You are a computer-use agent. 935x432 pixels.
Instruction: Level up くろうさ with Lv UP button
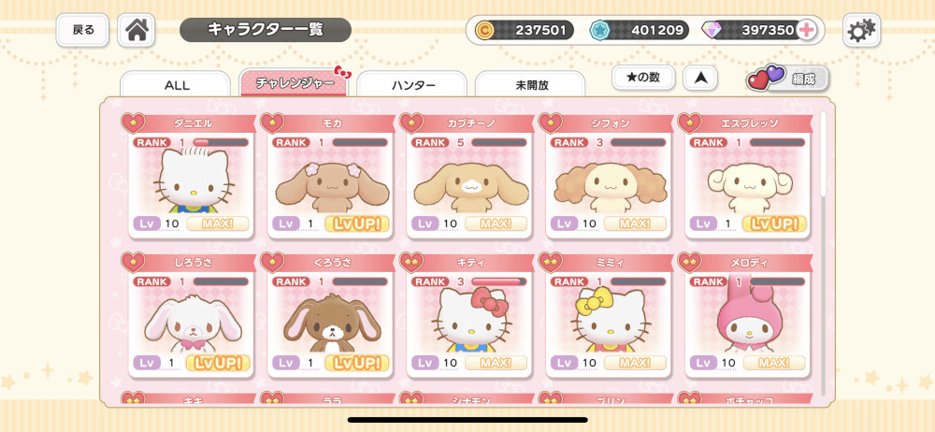[x=357, y=363]
